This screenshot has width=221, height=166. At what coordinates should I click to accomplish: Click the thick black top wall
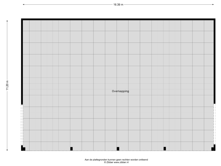click(118, 19)
